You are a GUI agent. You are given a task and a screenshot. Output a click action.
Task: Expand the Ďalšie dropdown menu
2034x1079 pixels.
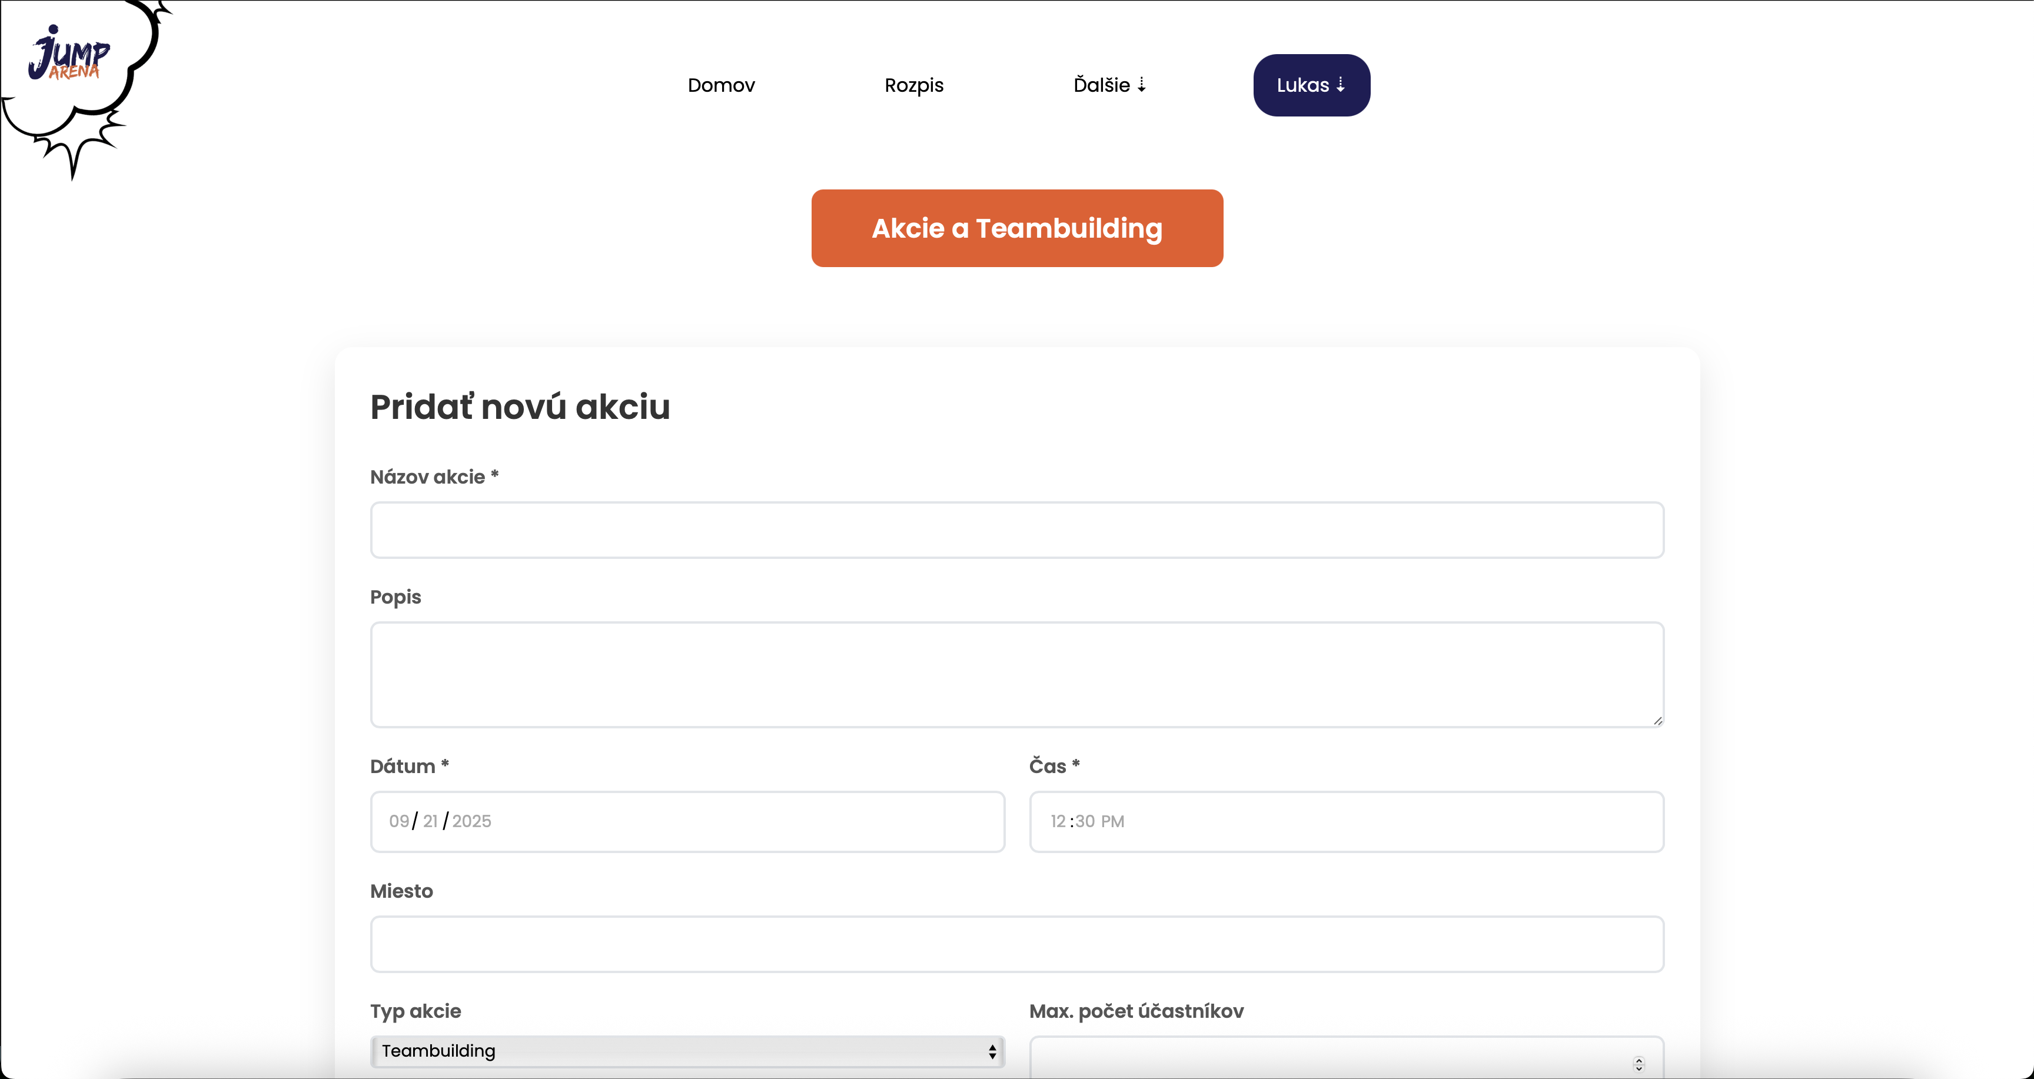click(1109, 85)
